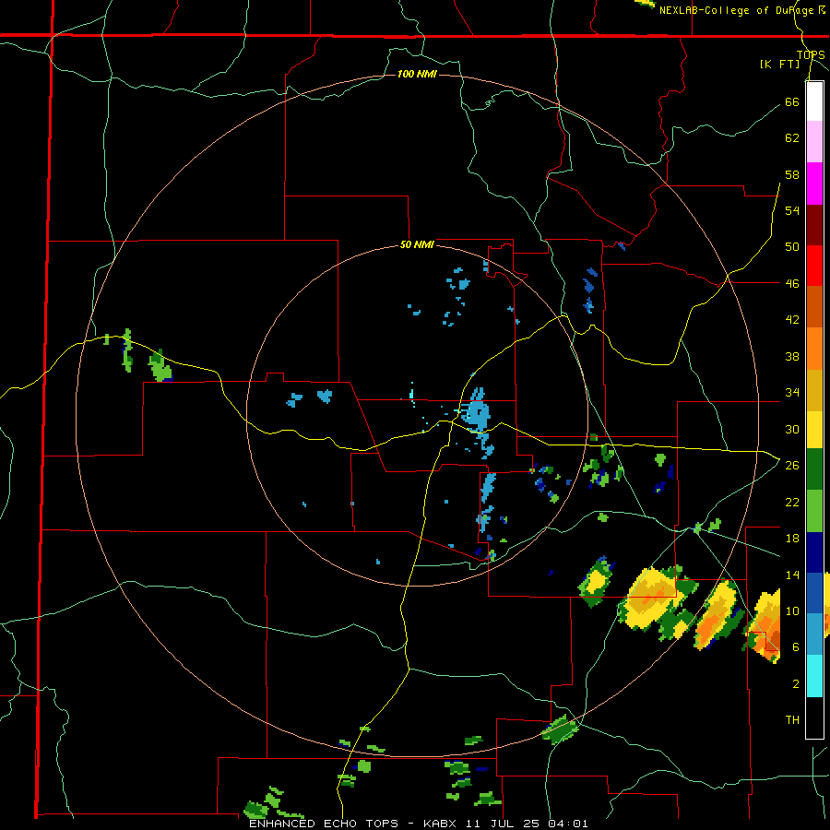The image size is (830, 830).
Task: Click the big yellow-gold storm cell with orange core
Action: coord(651,599)
